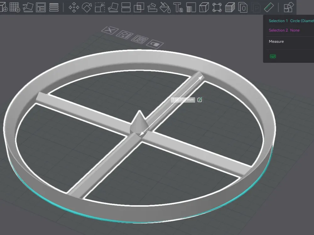
Task: Click the plate's auto-orient icon
Action: [x=125, y=35]
